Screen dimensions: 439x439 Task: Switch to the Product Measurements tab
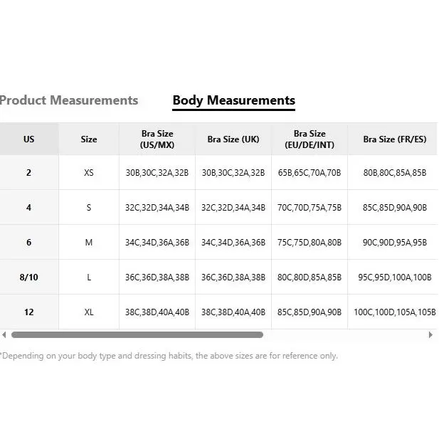pyautogui.click(x=69, y=100)
